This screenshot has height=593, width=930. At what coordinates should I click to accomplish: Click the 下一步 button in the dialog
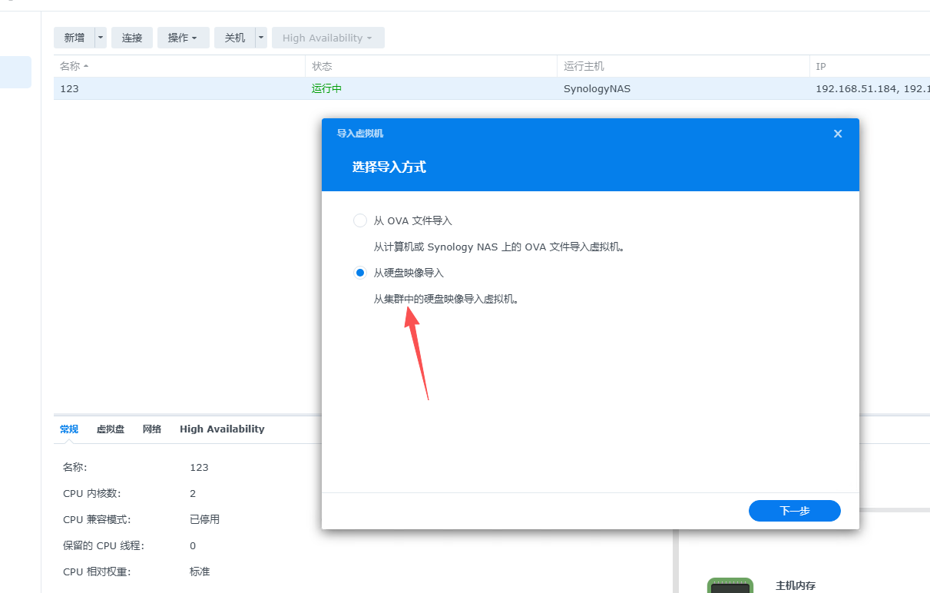coord(794,510)
